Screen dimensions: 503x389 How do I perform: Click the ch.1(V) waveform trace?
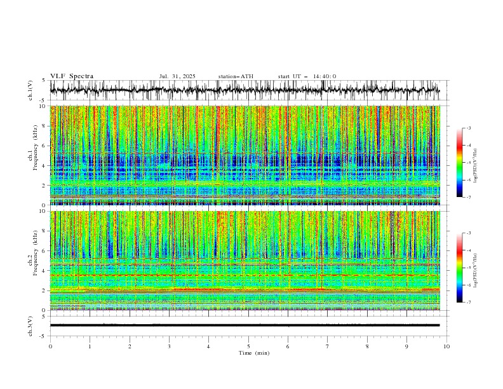click(x=245, y=90)
